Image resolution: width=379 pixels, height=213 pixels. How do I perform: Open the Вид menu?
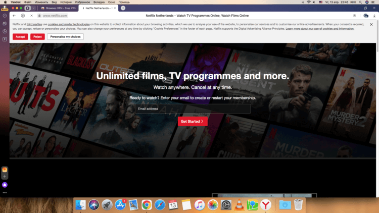[54, 2]
